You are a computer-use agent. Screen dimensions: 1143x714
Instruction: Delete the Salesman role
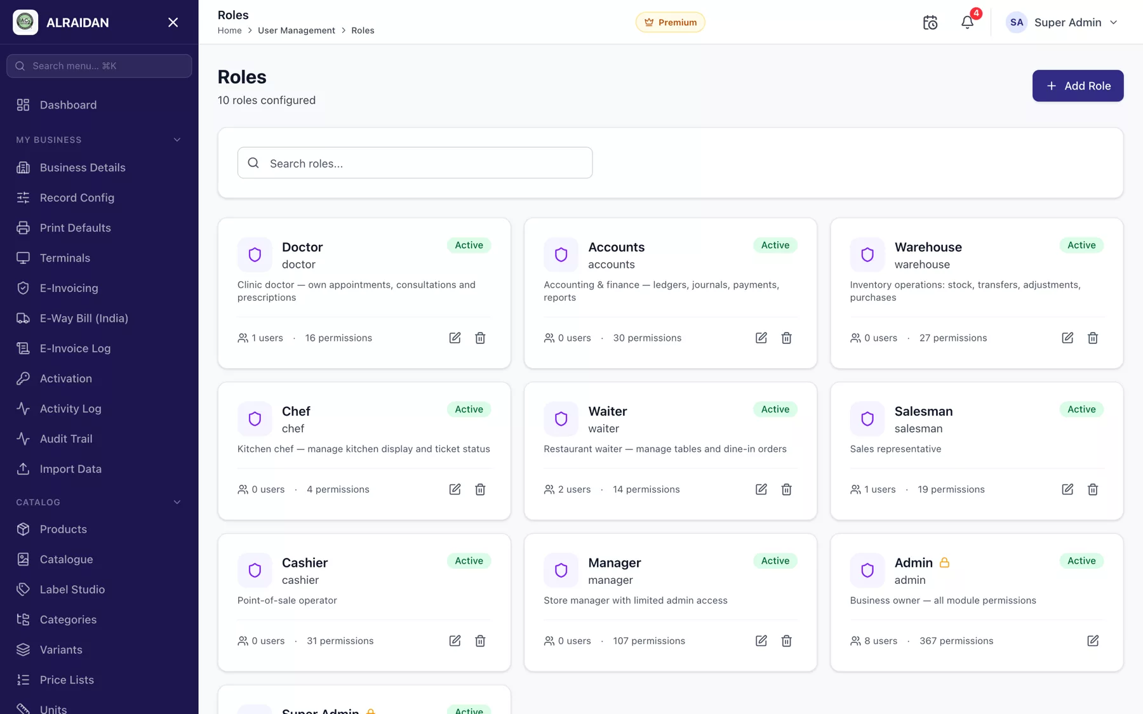1093,489
